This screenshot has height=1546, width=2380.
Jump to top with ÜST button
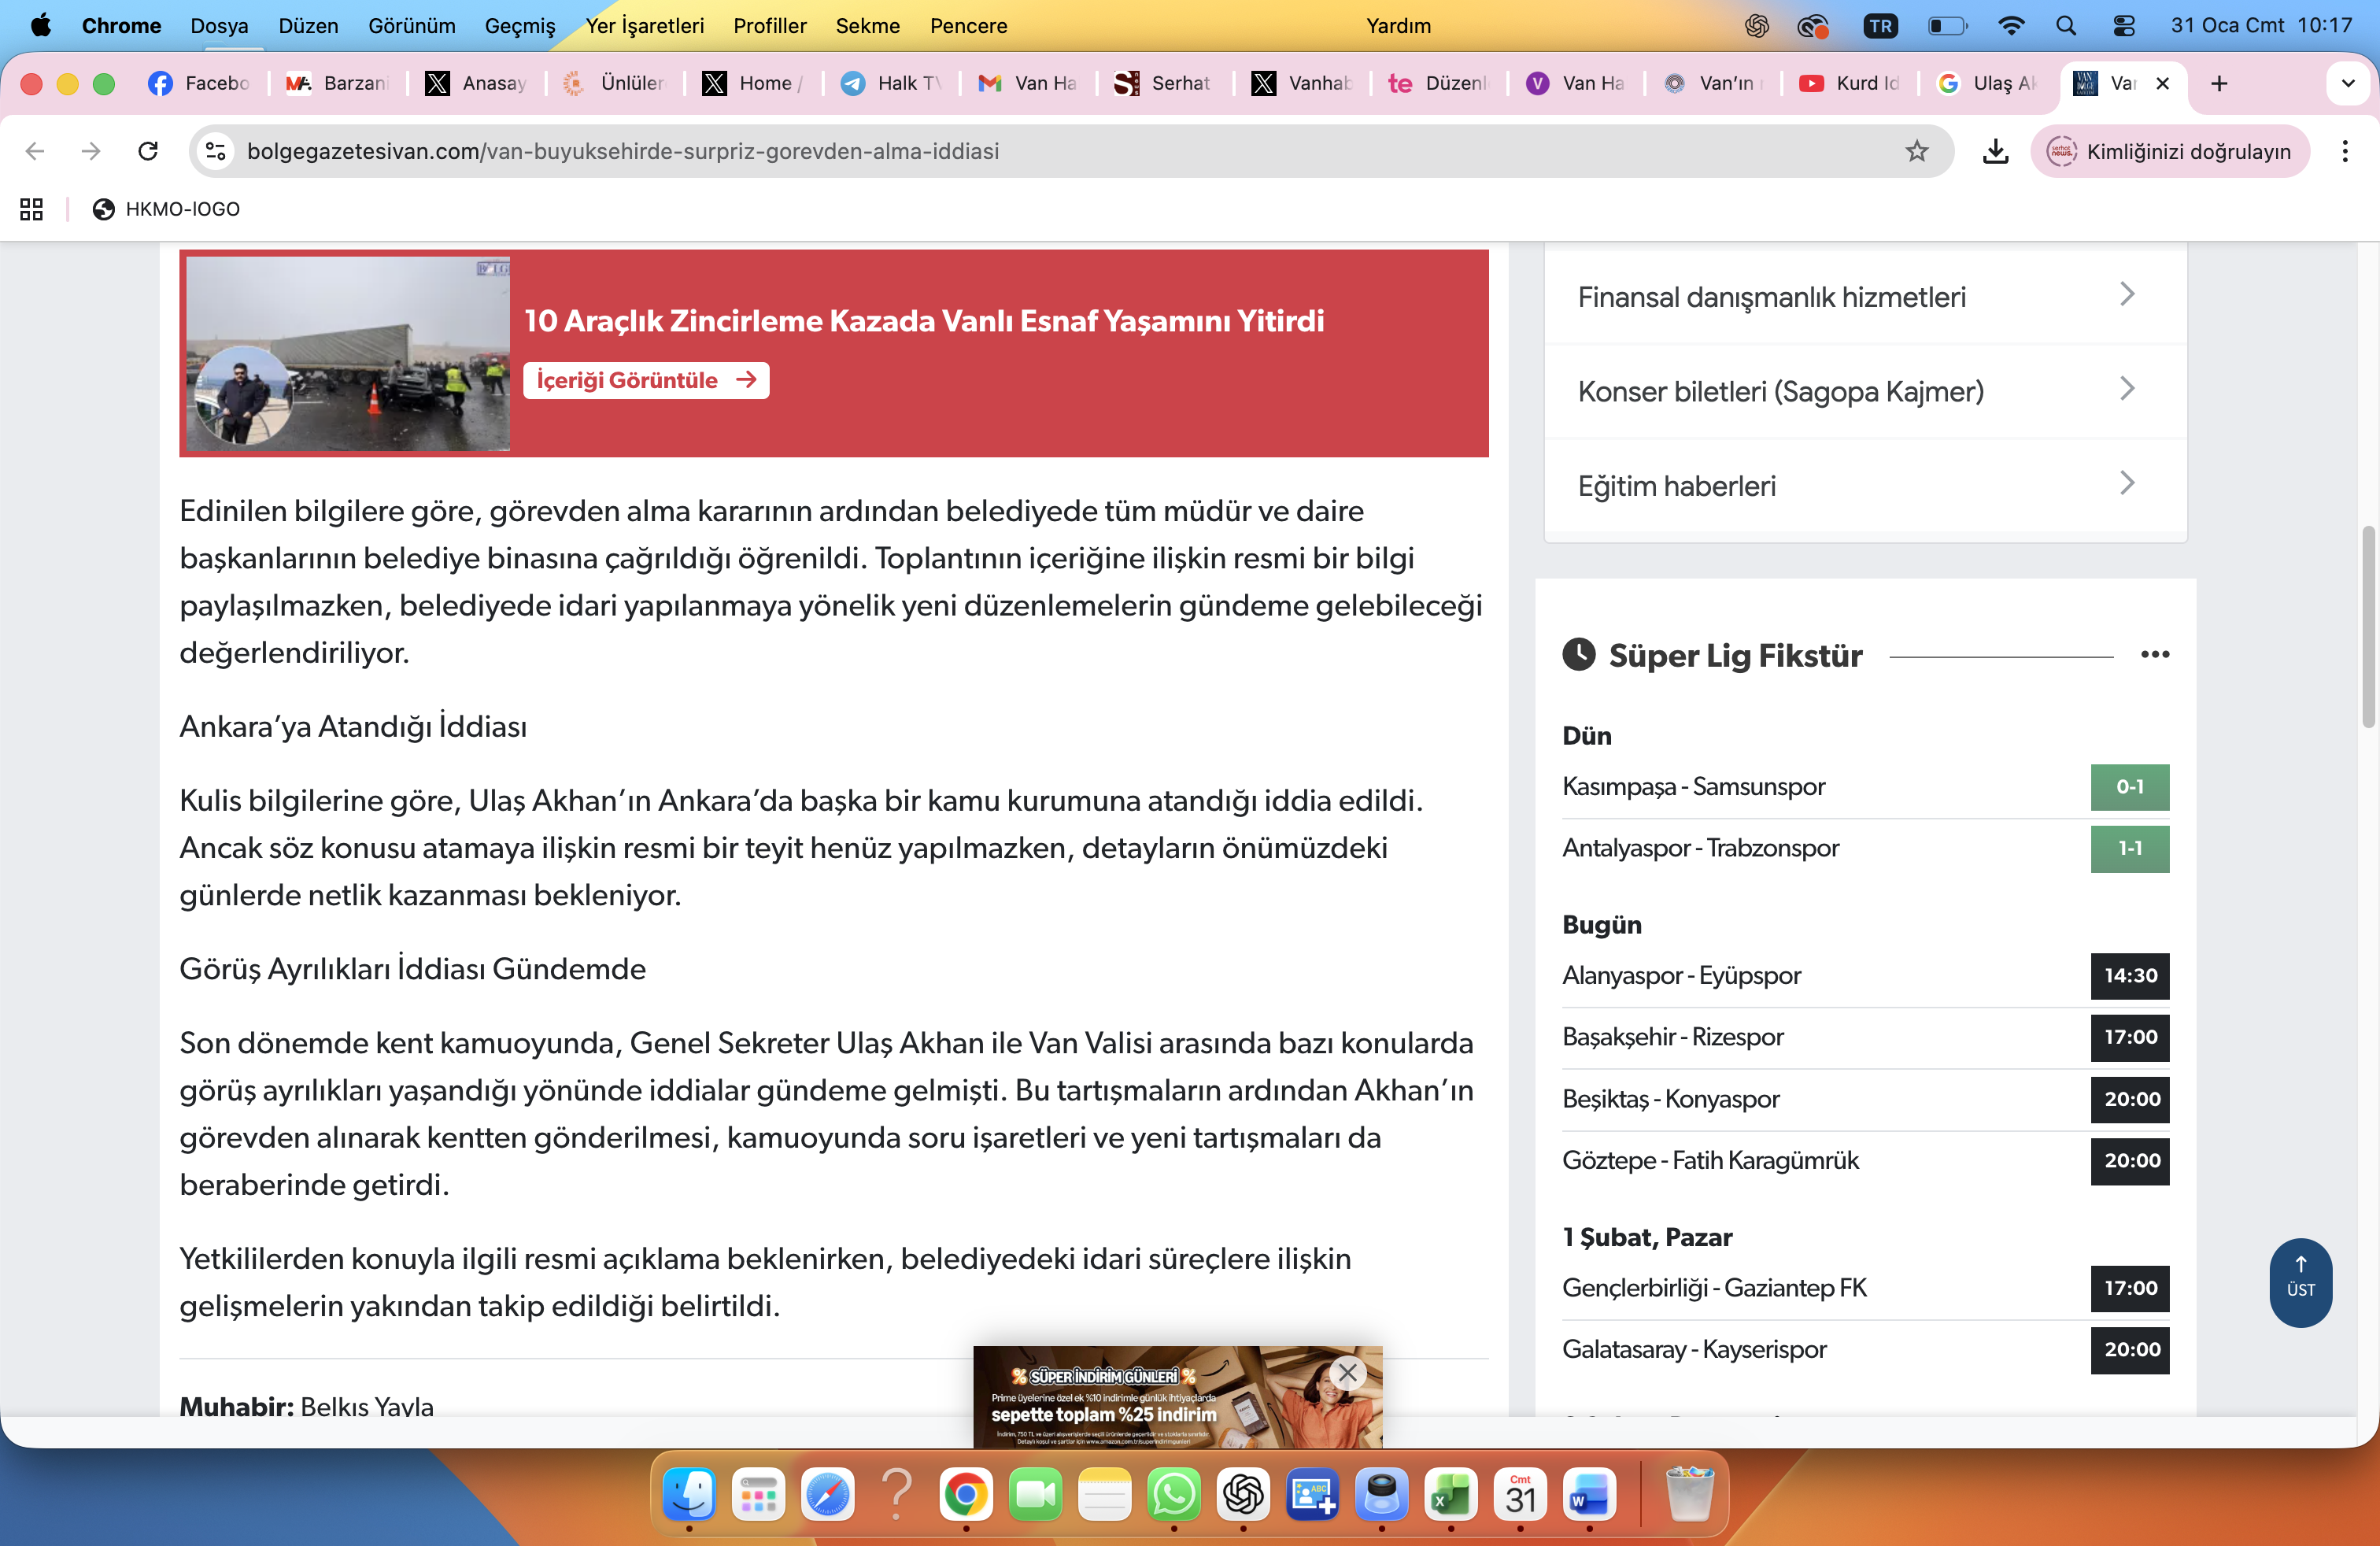click(2300, 1282)
